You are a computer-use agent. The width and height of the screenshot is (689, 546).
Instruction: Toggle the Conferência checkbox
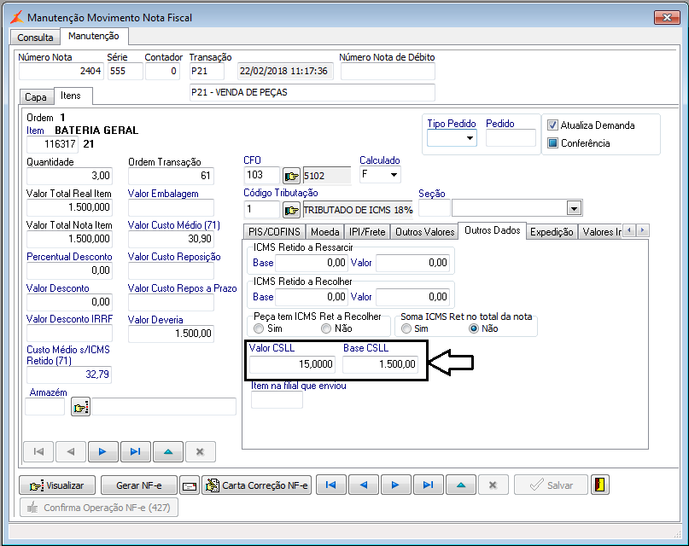[x=552, y=143]
